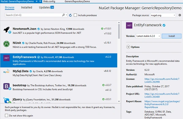
Task: Click package list scrollbar up arrow
Action: pyautogui.click(x=119, y=23)
